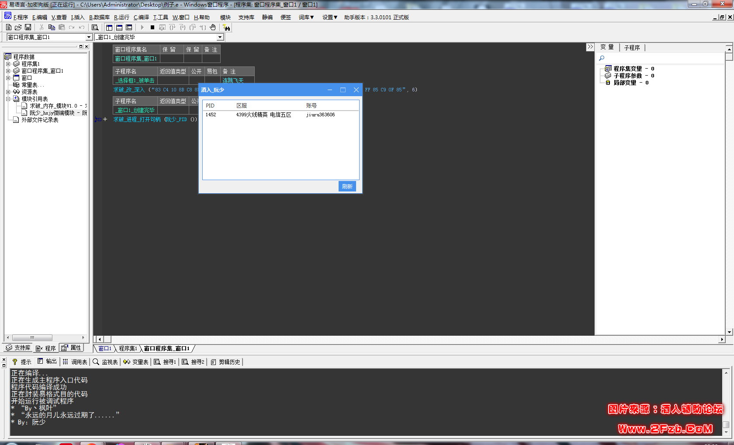Stop the running program with the stop icon
734x445 pixels.
(x=152, y=27)
